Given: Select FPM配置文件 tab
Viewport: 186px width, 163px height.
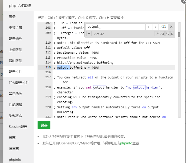Looking at the screenshot, I should pos(19,83).
